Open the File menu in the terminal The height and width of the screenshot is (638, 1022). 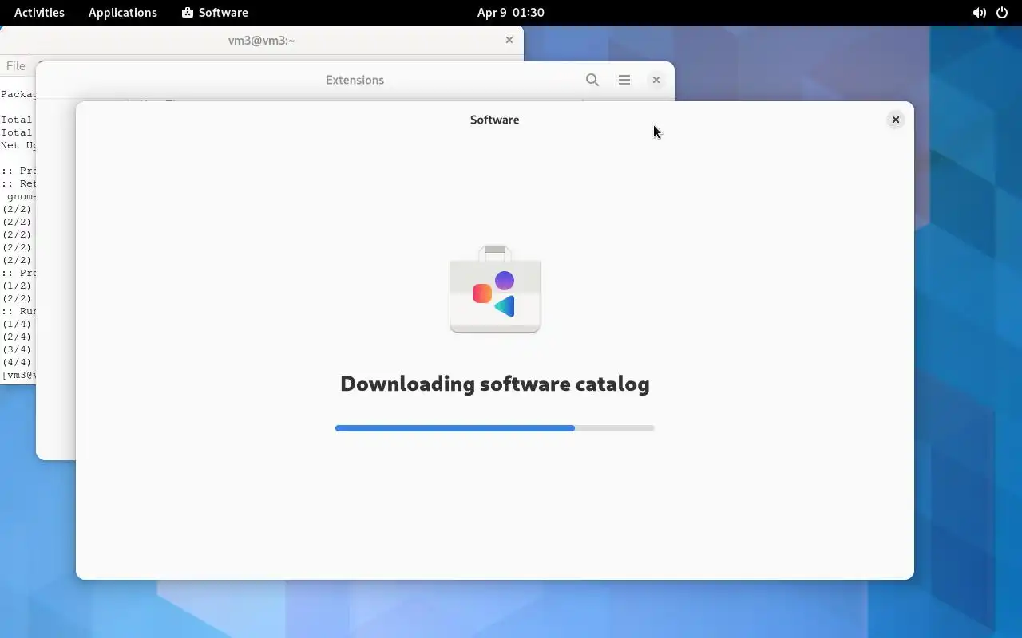(x=15, y=66)
